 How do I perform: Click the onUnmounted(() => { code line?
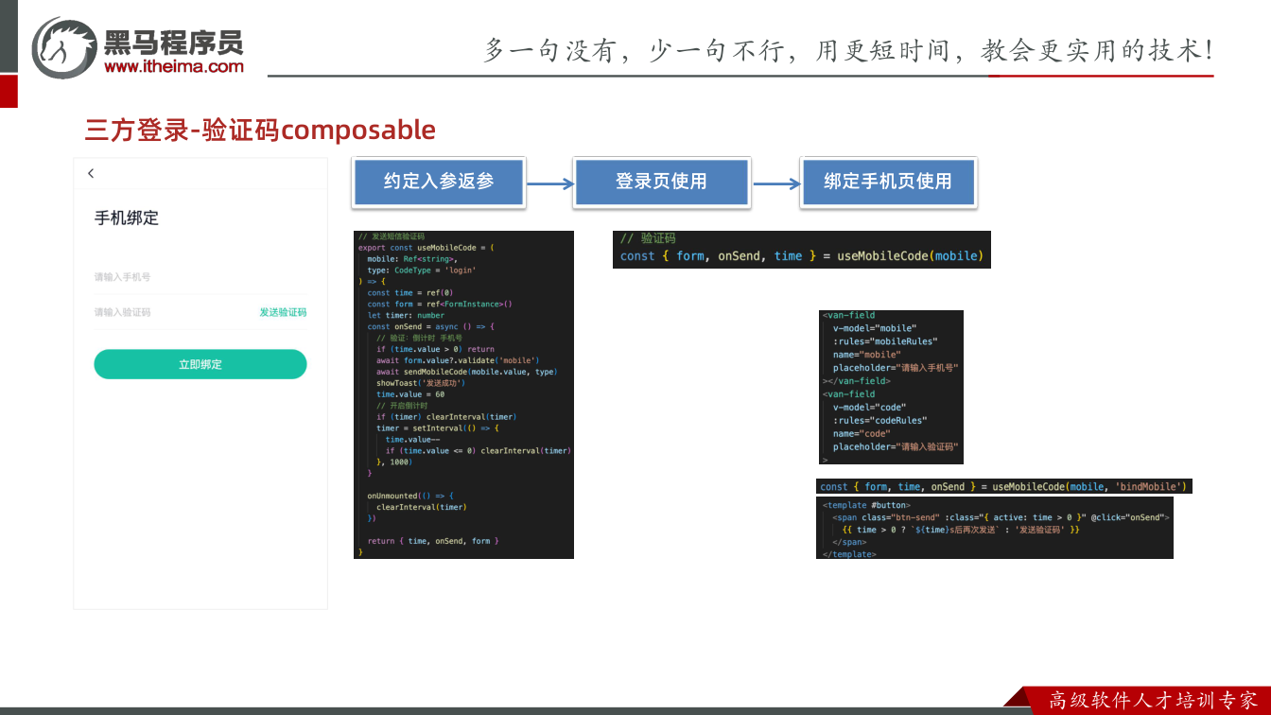pyautogui.click(x=410, y=496)
